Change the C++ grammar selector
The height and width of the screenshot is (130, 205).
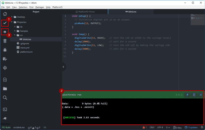168,127
